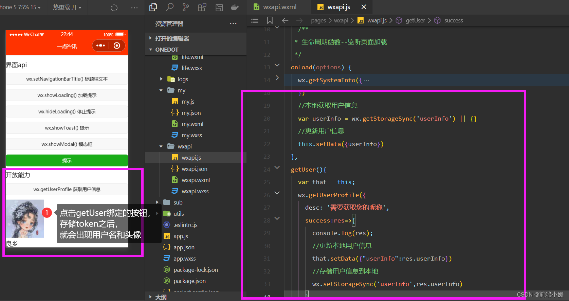Open device model dropdown showing 75%
This screenshot has width=569, height=301.
[20, 7]
